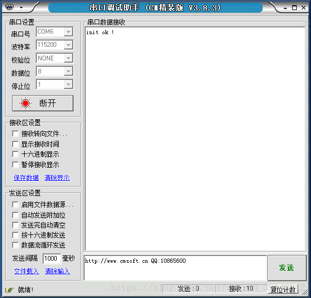Screen dimensions: 311x298
Task: Click the 保存数据 link
Action: click(x=26, y=178)
